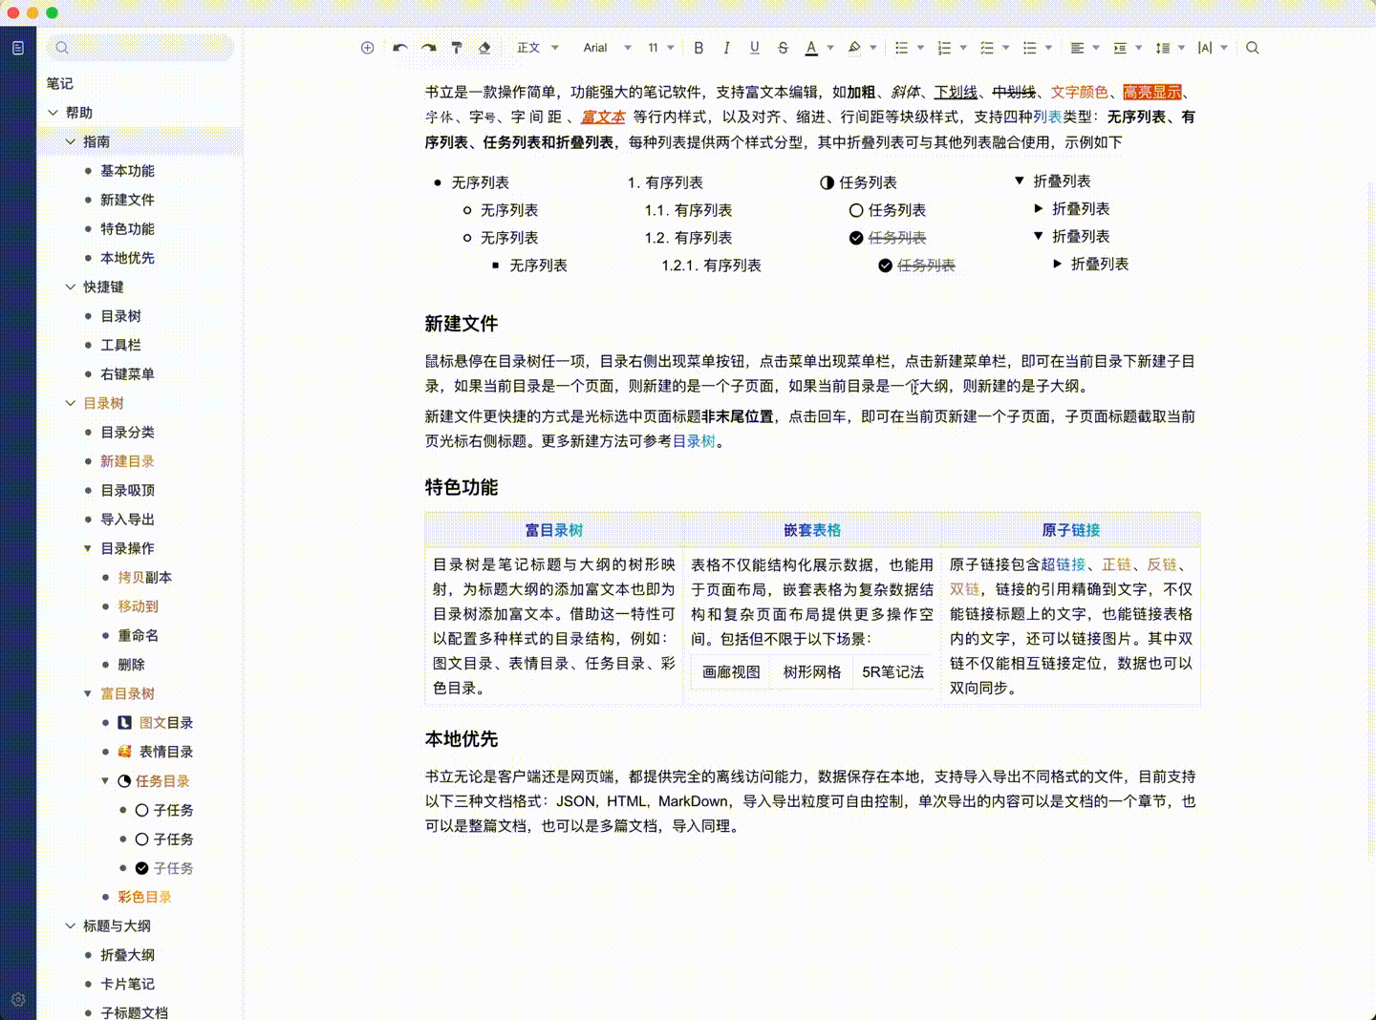Uncheck the checked 子任务 in sidebar
The image size is (1376, 1020).
coord(141,868)
